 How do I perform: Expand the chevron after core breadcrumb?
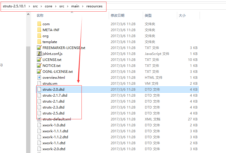[56, 6]
